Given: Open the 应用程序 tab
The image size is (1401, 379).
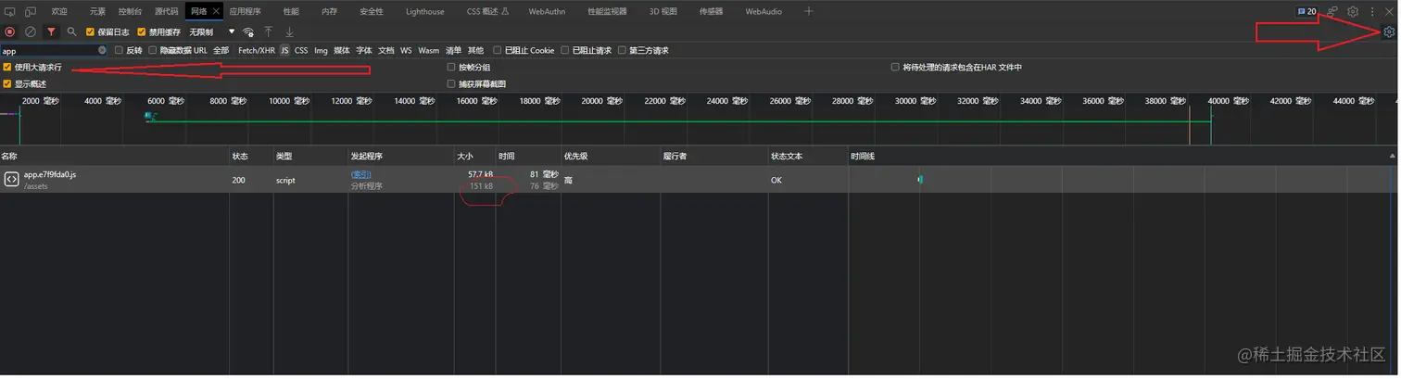Looking at the screenshot, I should coord(246,11).
